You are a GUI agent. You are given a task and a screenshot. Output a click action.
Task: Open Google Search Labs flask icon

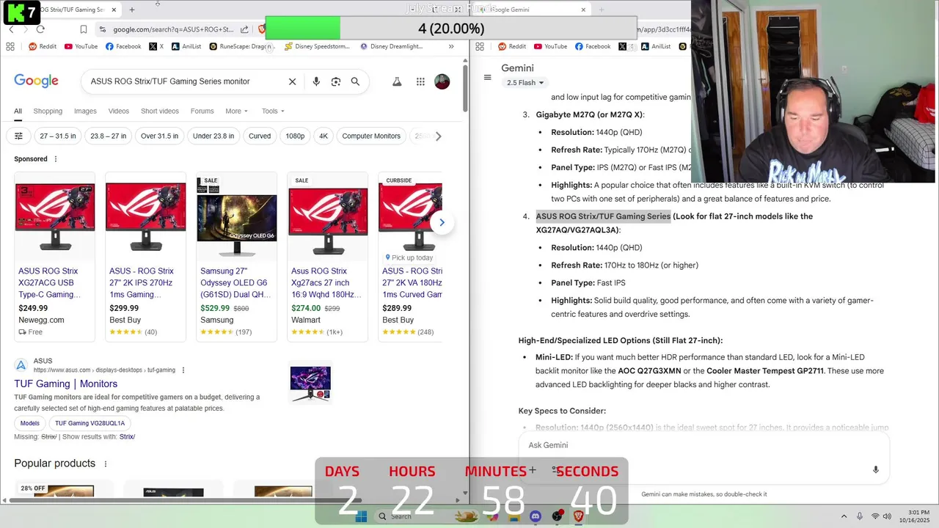tap(397, 81)
